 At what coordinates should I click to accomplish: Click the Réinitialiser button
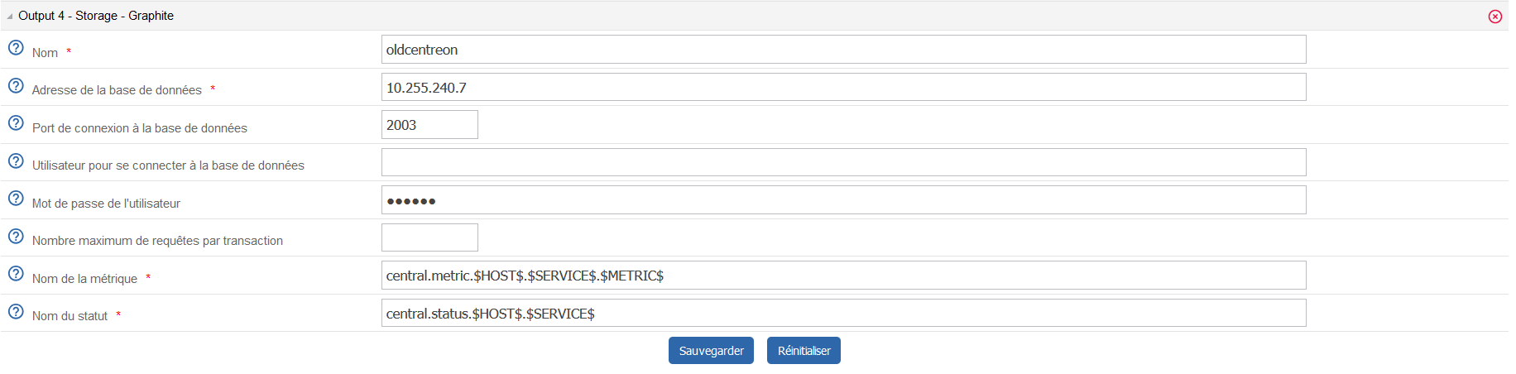(804, 351)
